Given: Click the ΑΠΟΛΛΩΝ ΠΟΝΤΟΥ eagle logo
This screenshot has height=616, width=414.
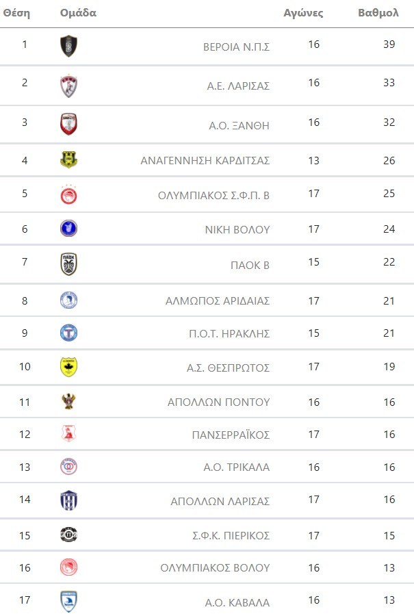Looking at the screenshot, I should pyautogui.click(x=68, y=402).
